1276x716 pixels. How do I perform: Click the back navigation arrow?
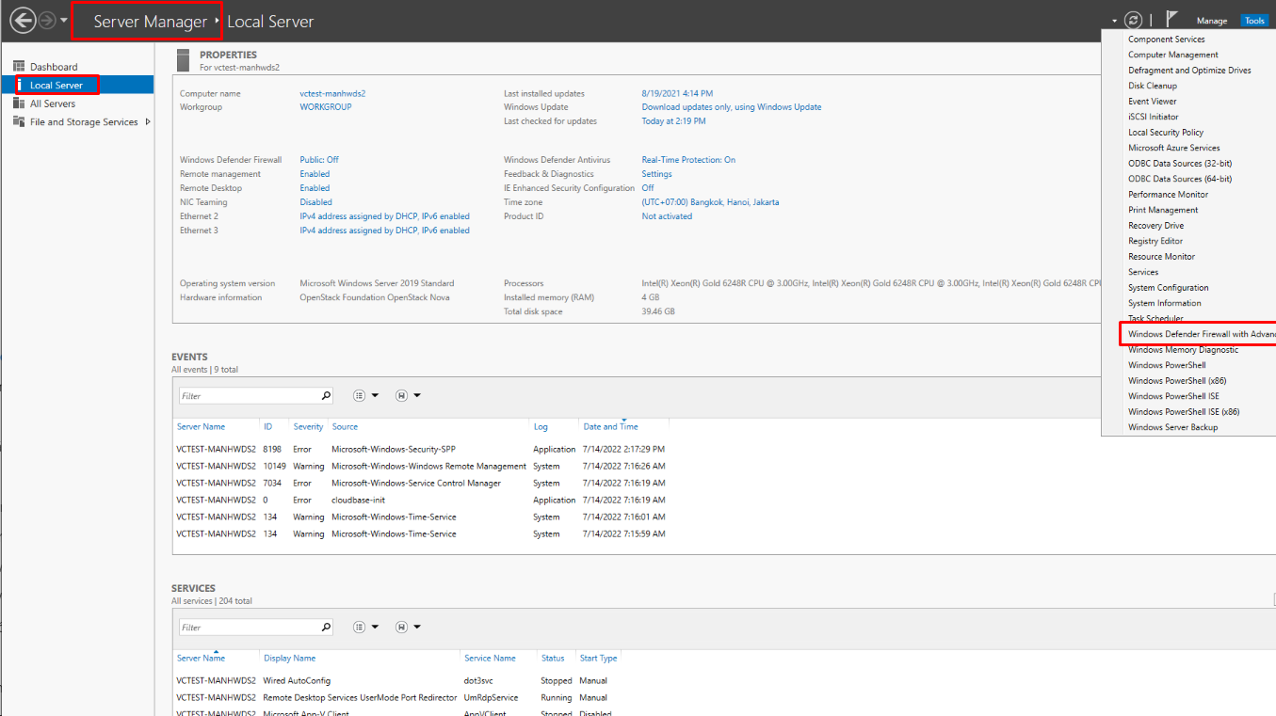tap(22, 20)
